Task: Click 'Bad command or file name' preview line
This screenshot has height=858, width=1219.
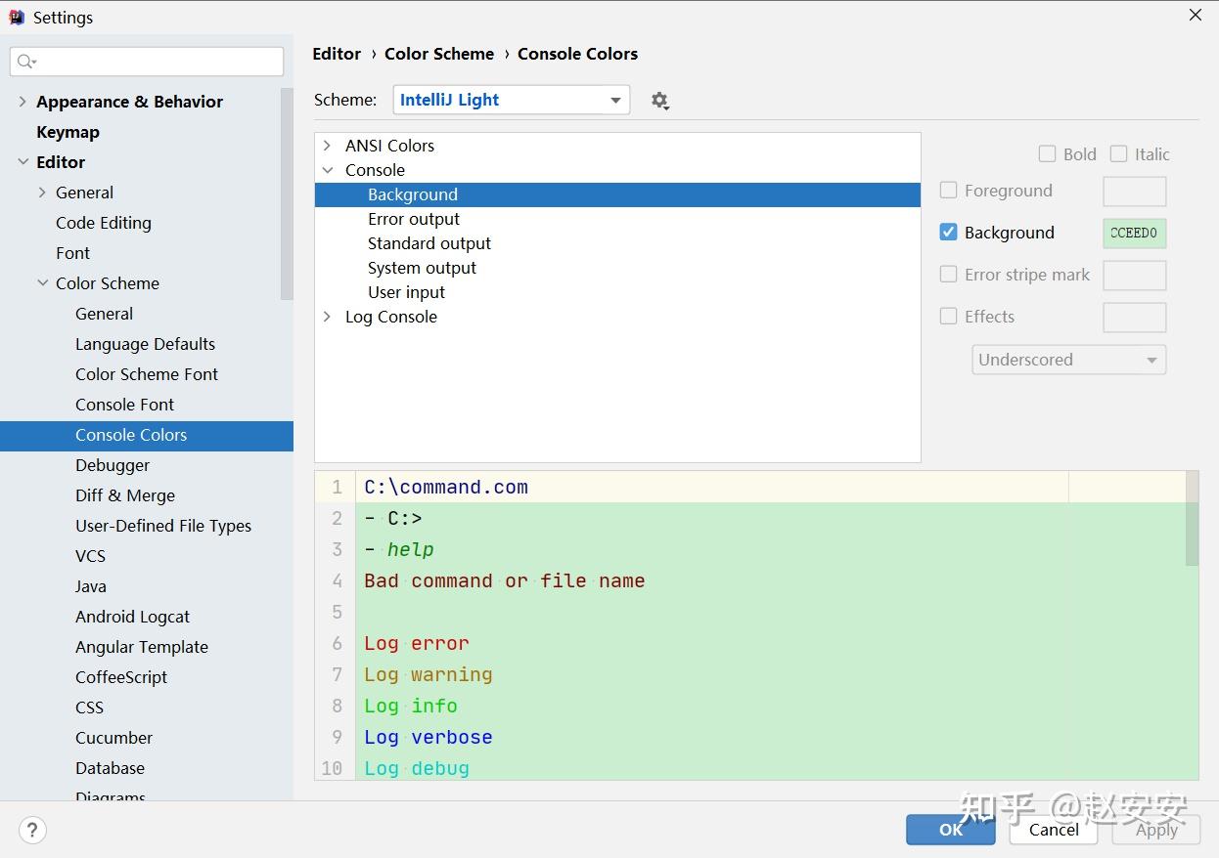Action: click(x=505, y=580)
